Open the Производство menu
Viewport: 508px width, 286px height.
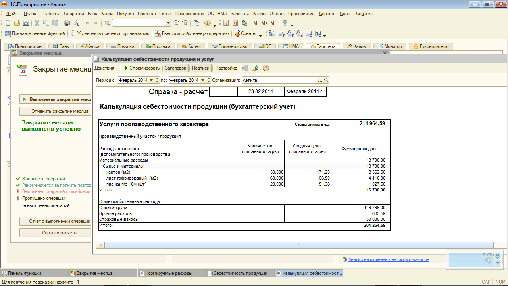point(190,13)
